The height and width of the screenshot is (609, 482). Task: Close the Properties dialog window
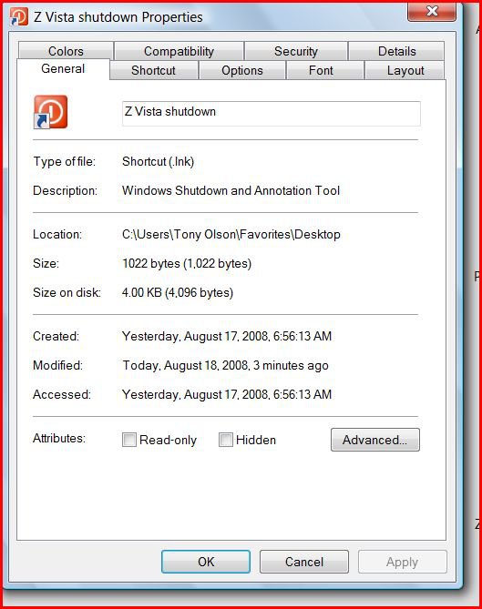click(432, 11)
